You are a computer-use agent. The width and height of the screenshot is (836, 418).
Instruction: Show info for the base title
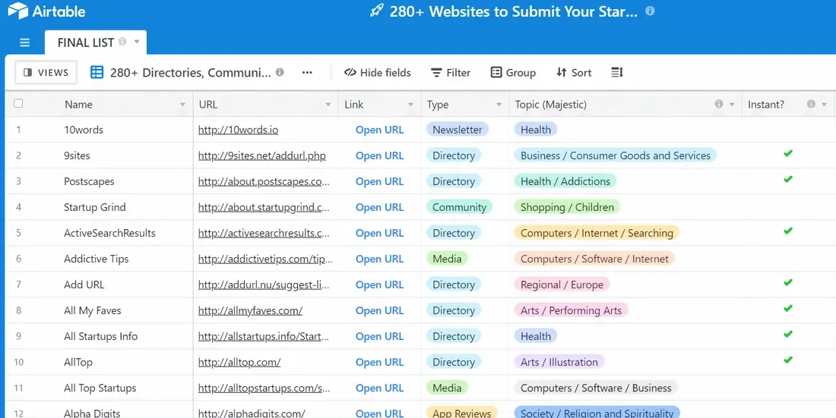(650, 11)
